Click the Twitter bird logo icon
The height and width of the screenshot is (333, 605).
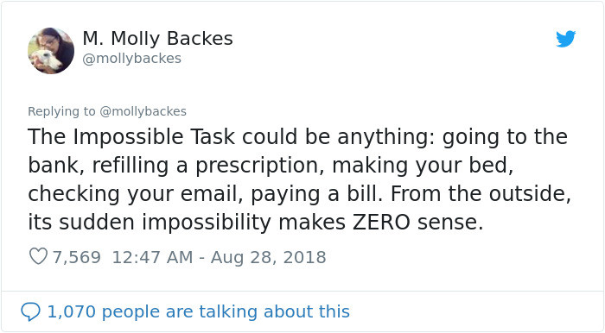coord(565,39)
